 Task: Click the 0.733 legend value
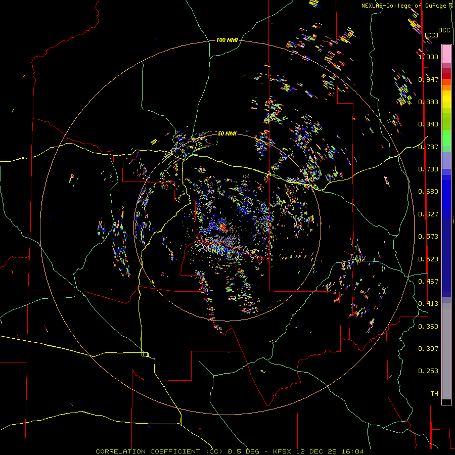428,169
